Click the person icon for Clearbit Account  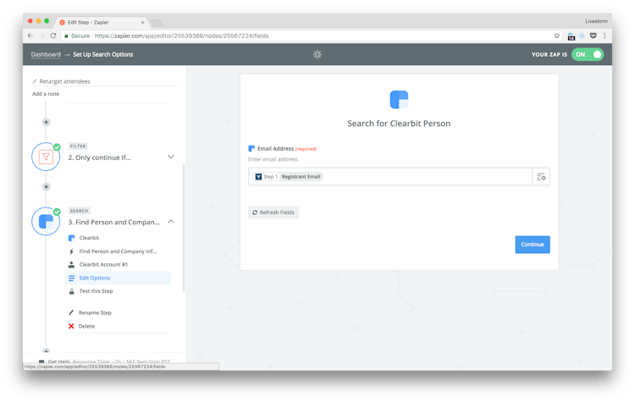pyautogui.click(x=72, y=264)
